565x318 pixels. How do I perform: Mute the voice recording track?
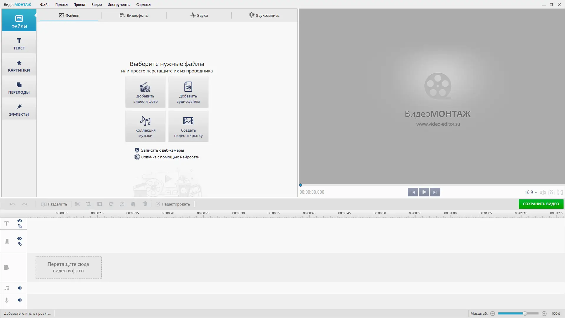click(20, 300)
